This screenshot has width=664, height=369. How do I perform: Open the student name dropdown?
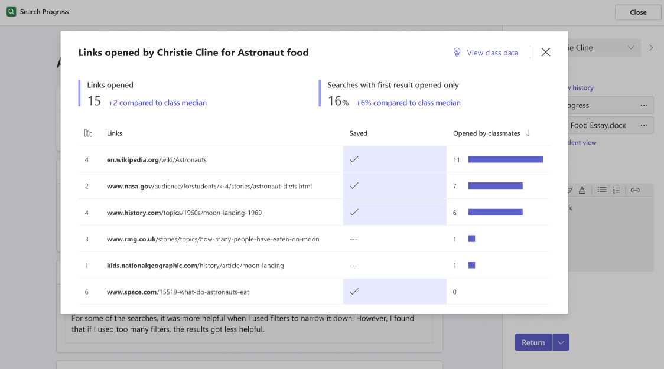pyautogui.click(x=630, y=48)
